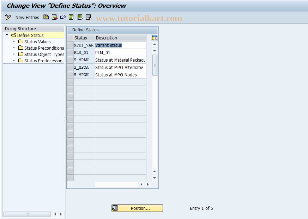Select row selector for S_MPAN
308x219 pixels.
tap(70, 60)
